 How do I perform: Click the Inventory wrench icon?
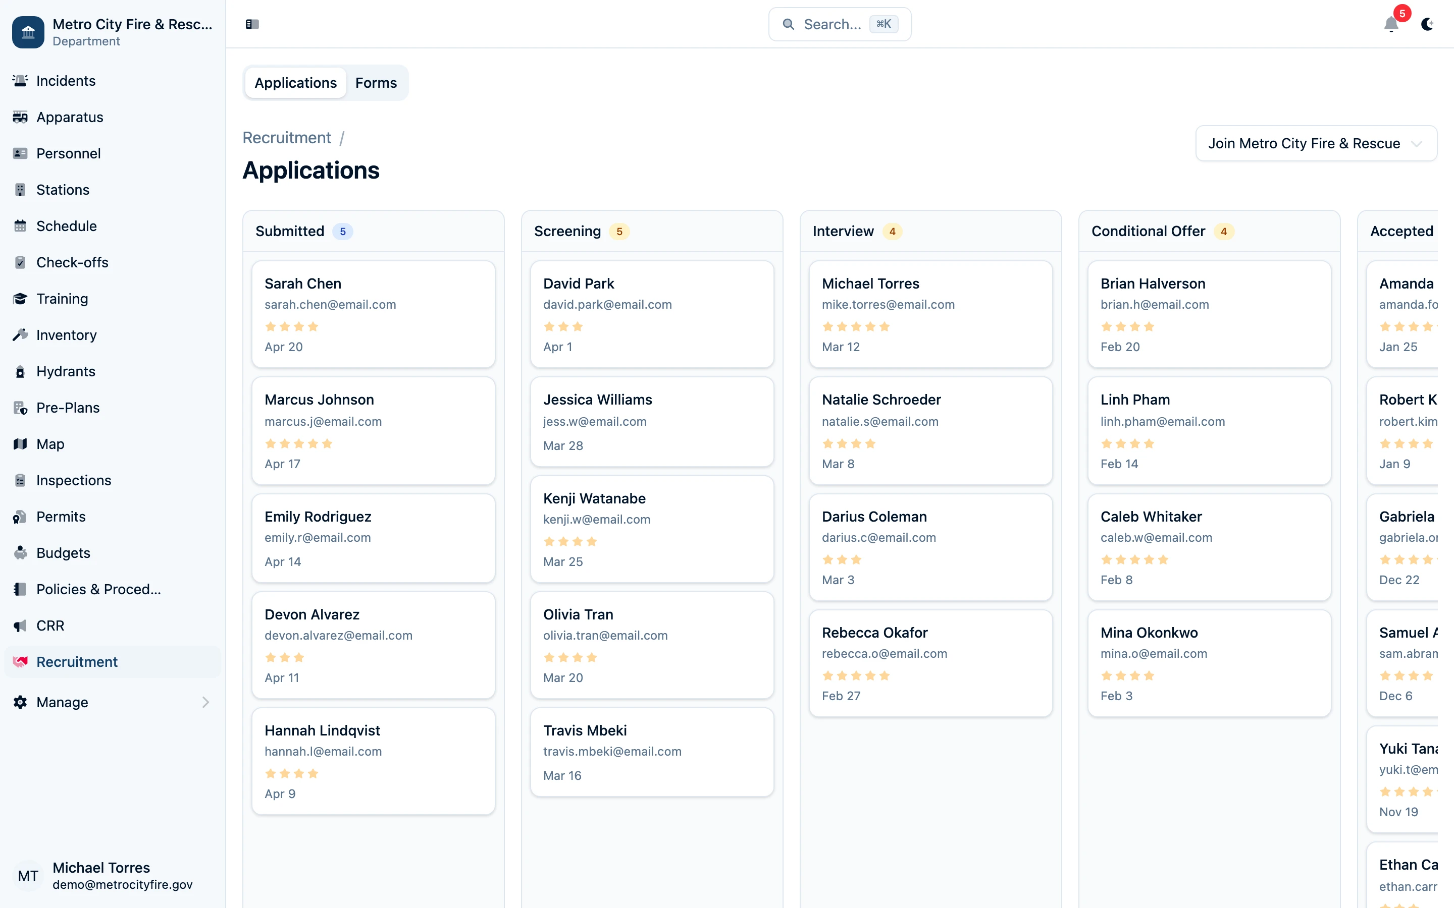click(x=20, y=334)
